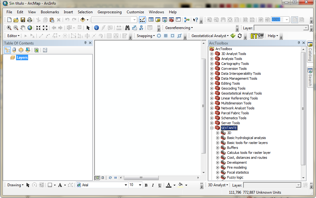Toggle Bold text formatting

pos(146,185)
